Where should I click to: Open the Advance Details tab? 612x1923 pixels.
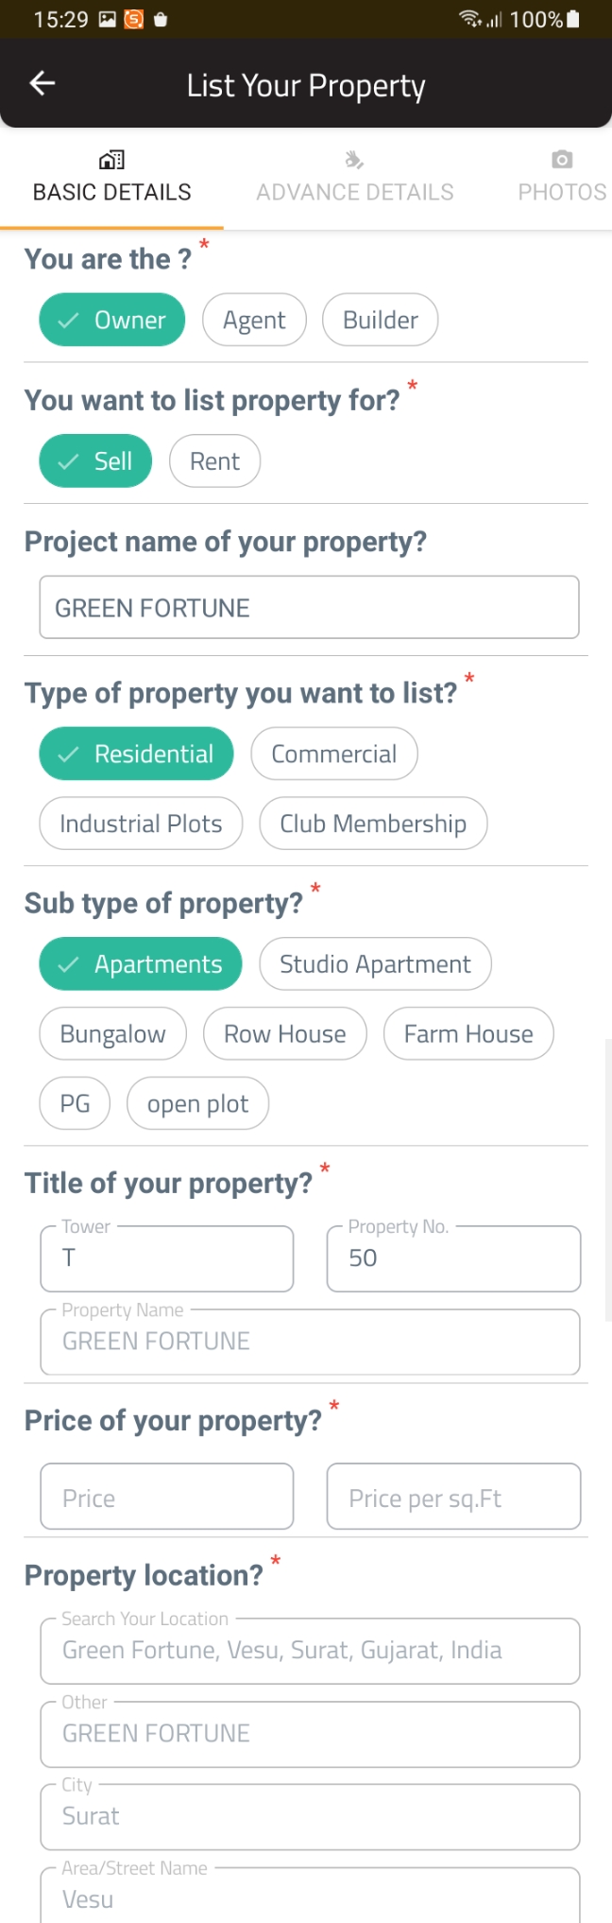point(354,192)
